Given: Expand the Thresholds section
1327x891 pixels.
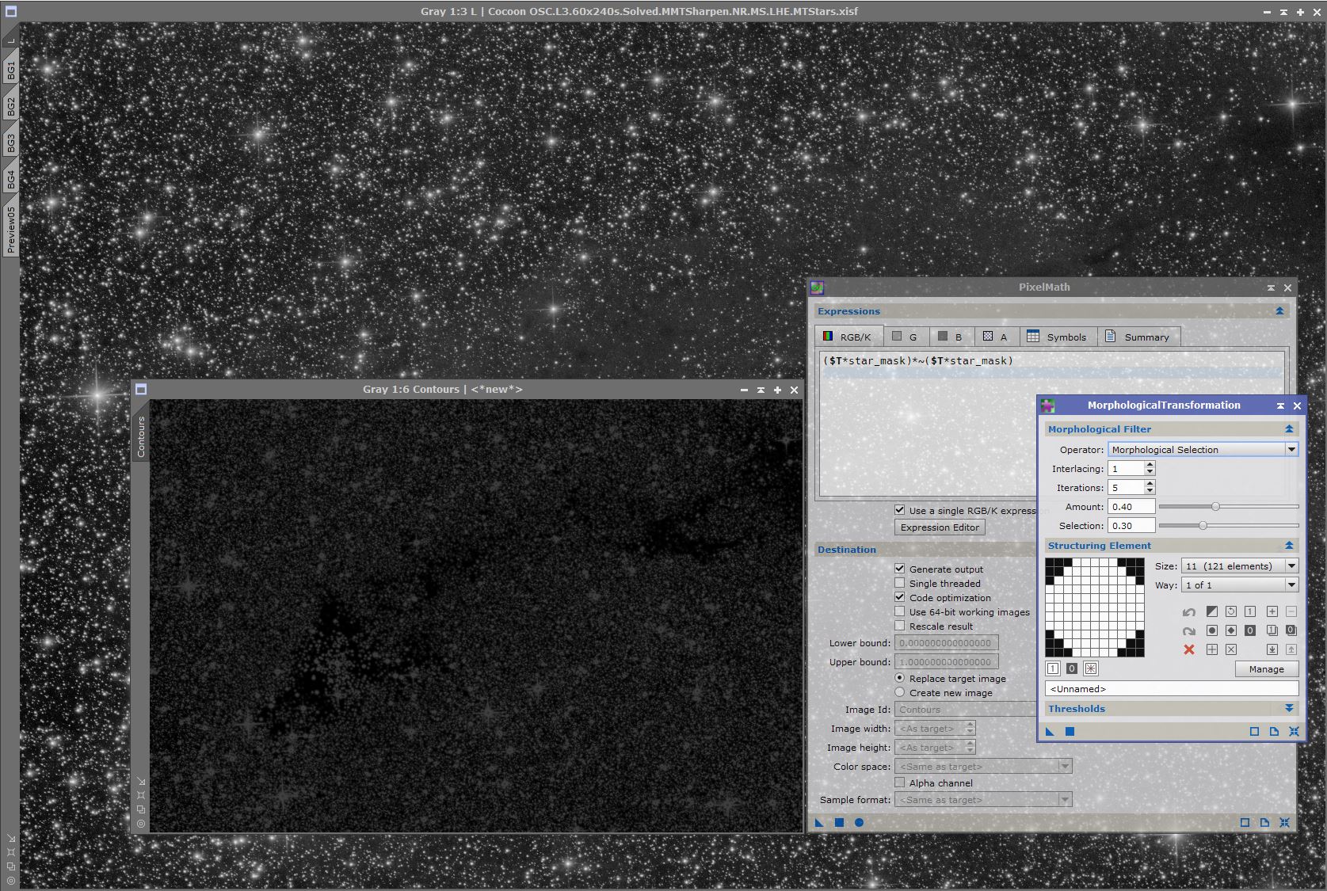Looking at the screenshot, I should 1288,708.
